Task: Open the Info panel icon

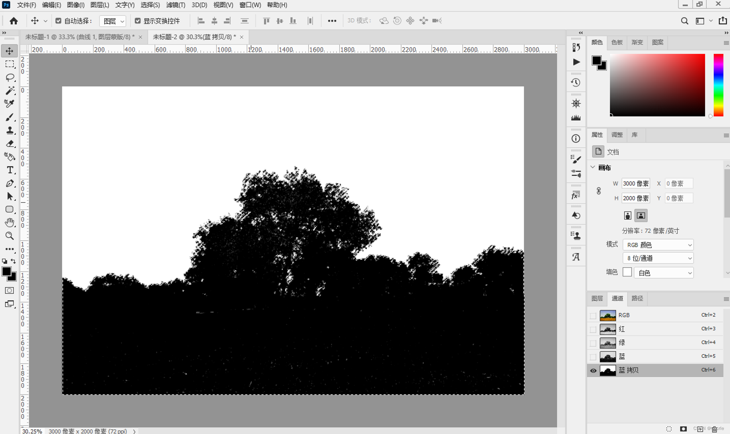Action: click(576, 139)
